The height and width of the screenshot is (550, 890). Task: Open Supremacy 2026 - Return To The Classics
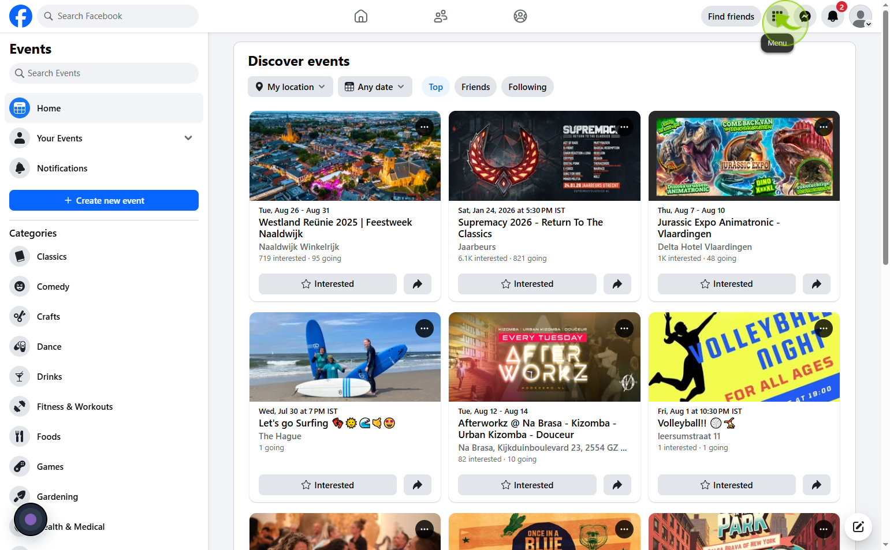(x=531, y=228)
